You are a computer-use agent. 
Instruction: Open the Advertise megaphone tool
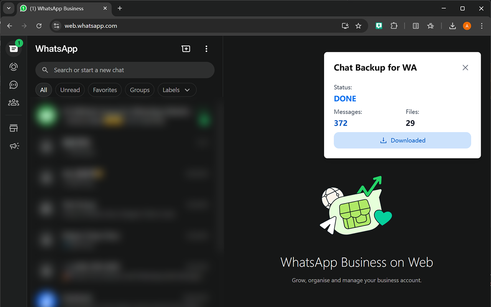[13, 146]
